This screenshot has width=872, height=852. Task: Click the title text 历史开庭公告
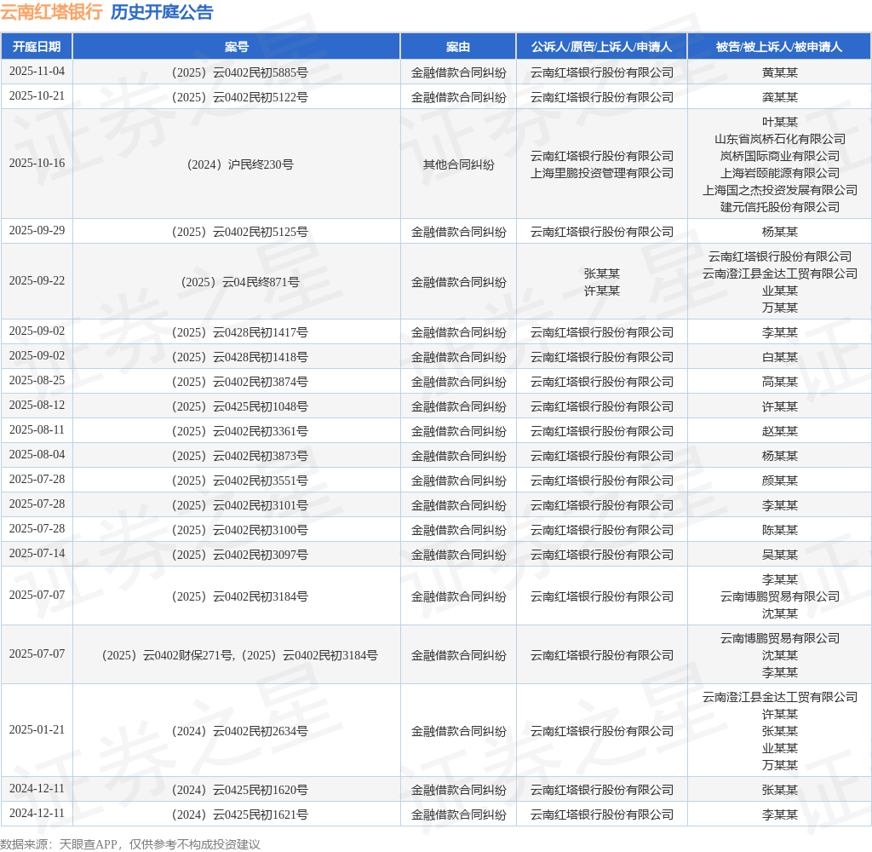pos(162,12)
